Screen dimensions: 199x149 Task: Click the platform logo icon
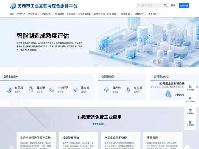(12, 6)
